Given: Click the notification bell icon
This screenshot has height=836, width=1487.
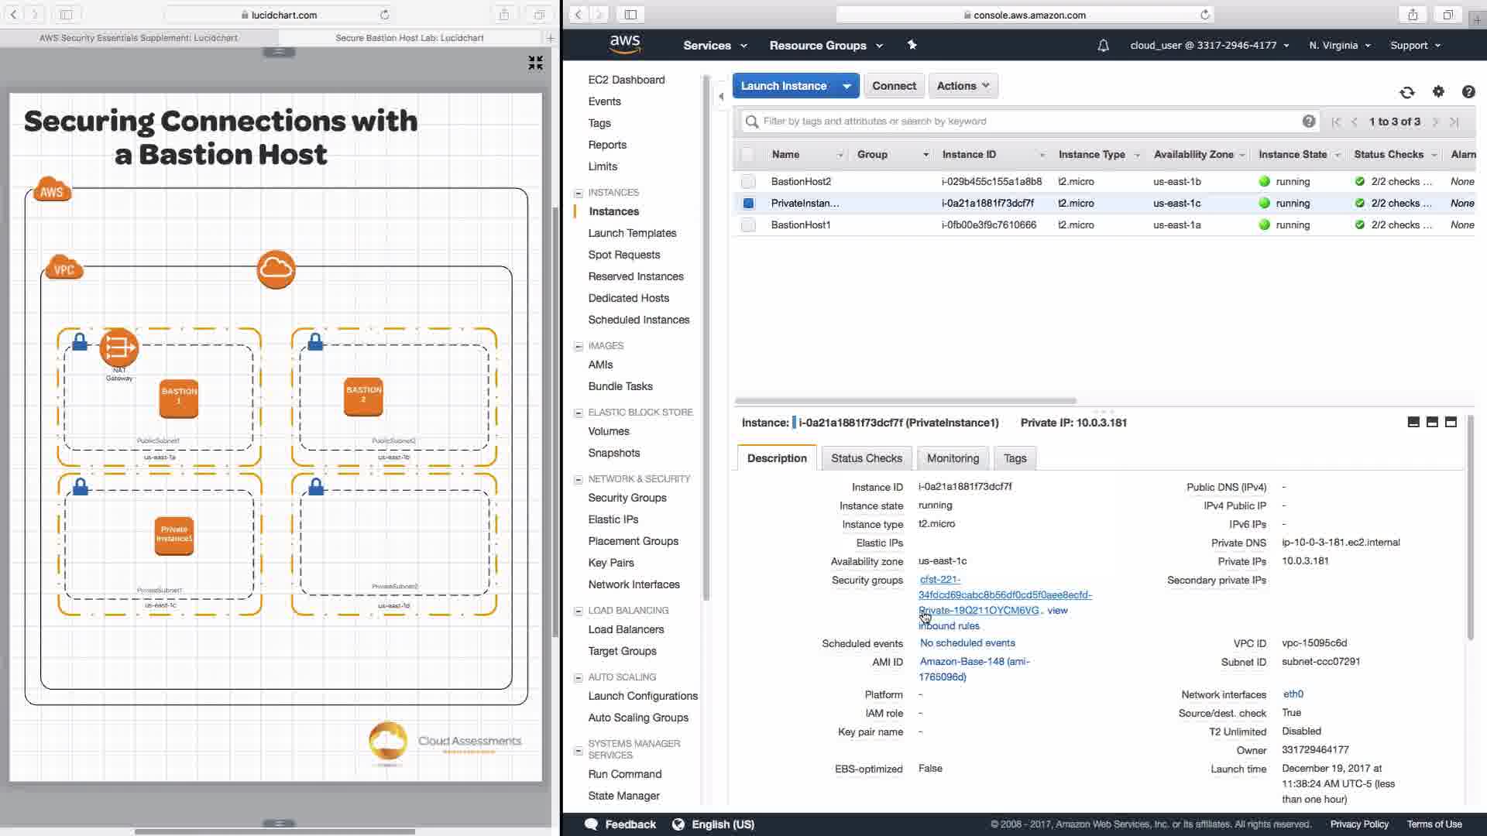Looking at the screenshot, I should (x=1103, y=46).
